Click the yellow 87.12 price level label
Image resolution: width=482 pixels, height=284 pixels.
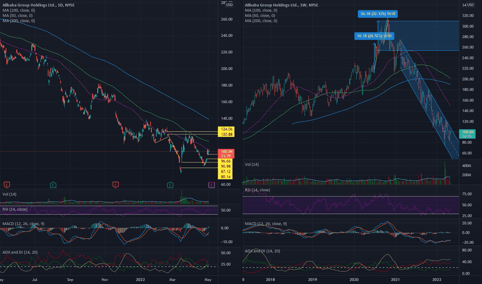(x=225, y=171)
